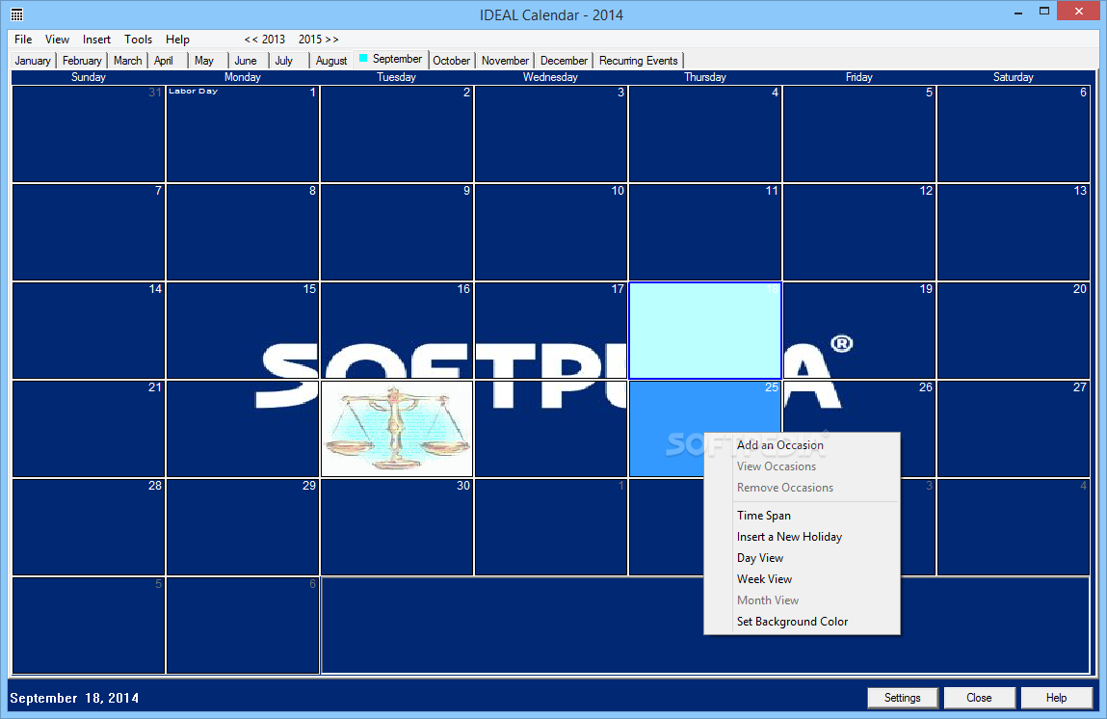The image size is (1107, 719).
Task: Go to previous year << 2013
Action: [265, 40]
